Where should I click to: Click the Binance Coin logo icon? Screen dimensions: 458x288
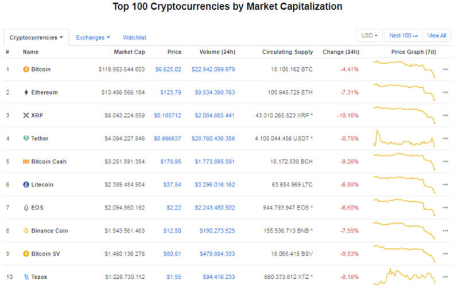[x=25, y=231]
